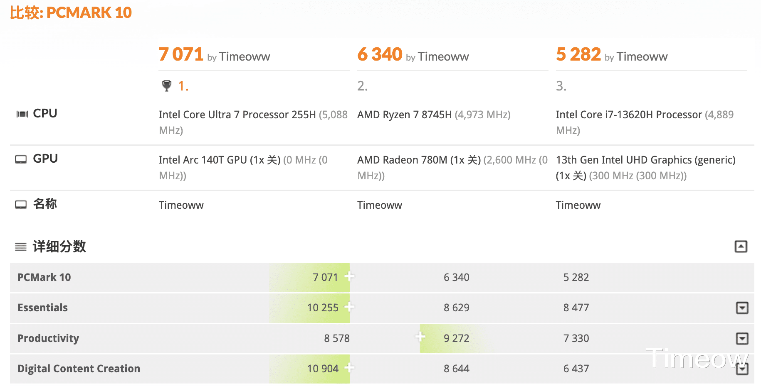Click the plus icon beside Essentials score 10 255
The width and height of the screenshot is (761, 386).
tap(349, 307)
